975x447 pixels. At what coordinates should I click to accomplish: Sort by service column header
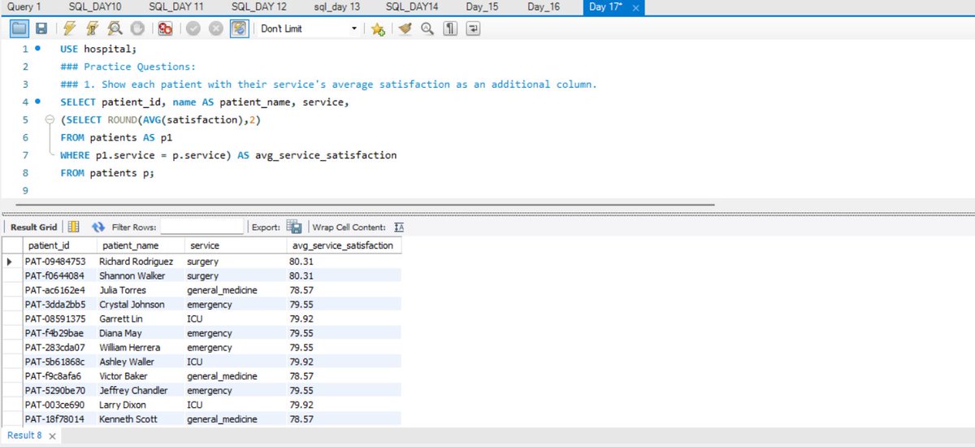click(236, 245)
